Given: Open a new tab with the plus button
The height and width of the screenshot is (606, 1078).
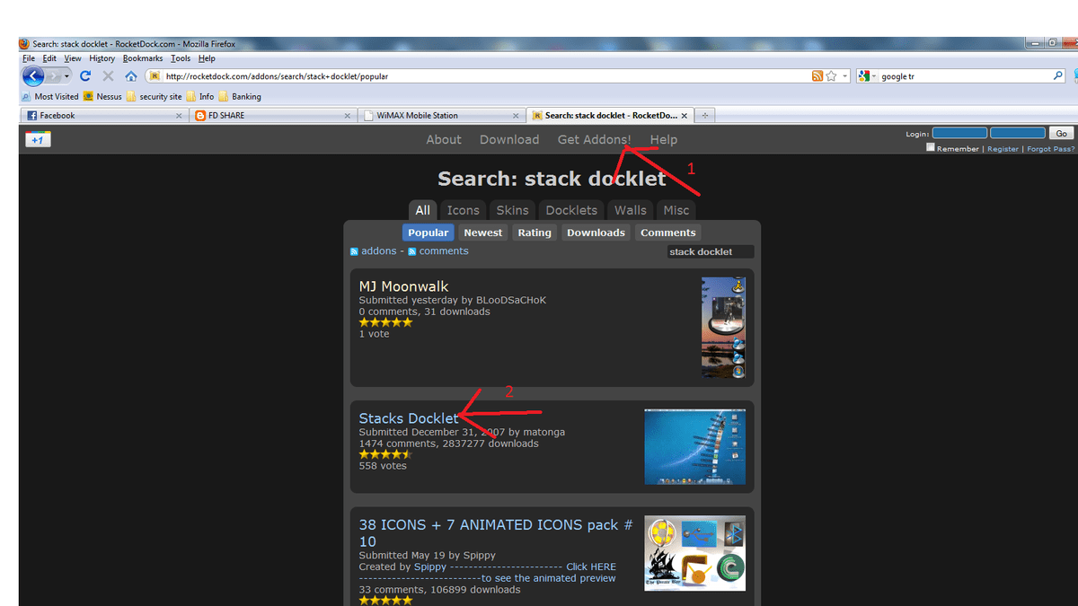Looking at the screenshot, I should (706, 115).
